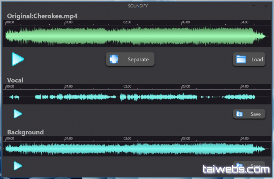The width and height of the screenshot is (274, 179).
Task: Jump Vocal timeline to 04:00 marker
Action: click(x=244, y=87)
